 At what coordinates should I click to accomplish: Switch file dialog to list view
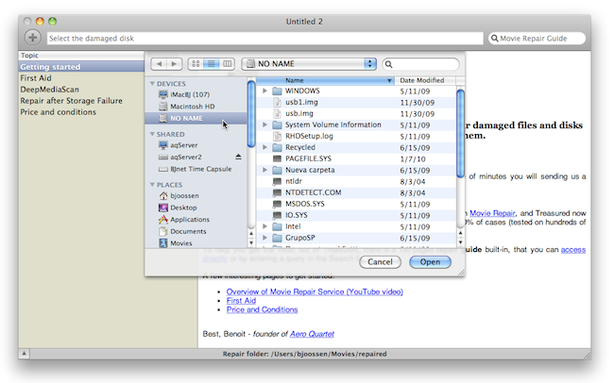point(212,64)
